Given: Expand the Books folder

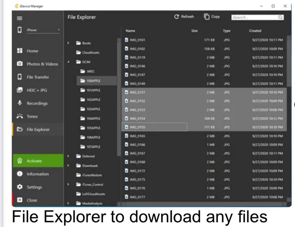Looking at the screenshot, I should [68, 43].
